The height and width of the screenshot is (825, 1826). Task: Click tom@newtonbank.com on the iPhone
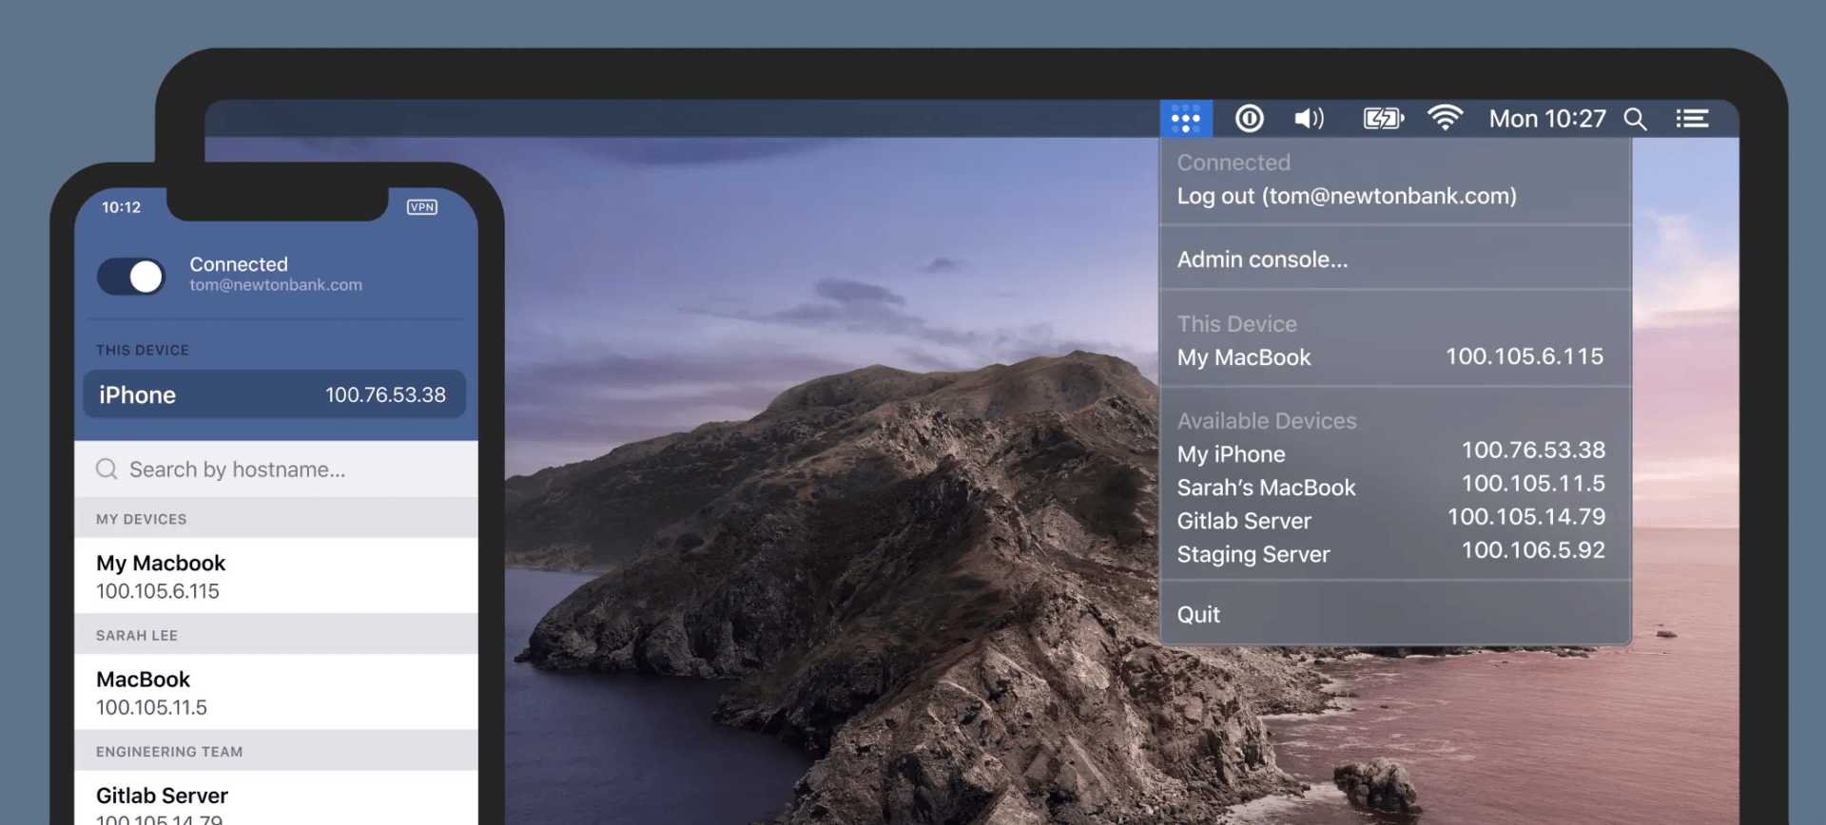[276, 285]
